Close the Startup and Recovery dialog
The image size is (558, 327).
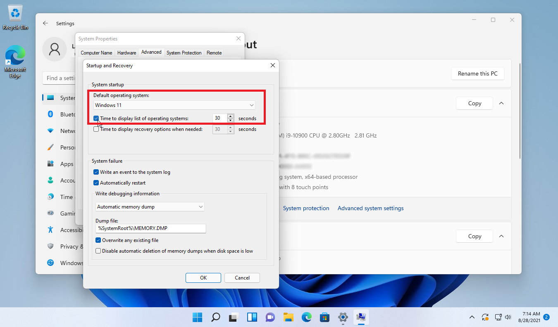(272, 66)
